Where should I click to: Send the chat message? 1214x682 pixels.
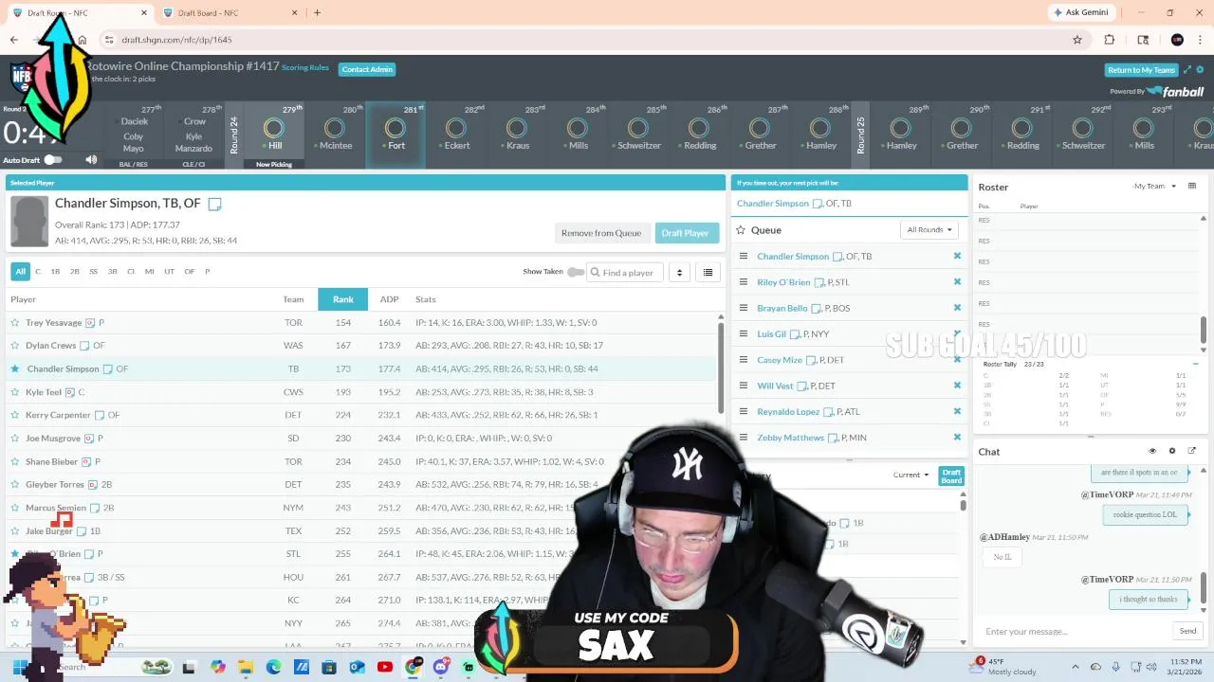pyautogui.click(x=1187, y=631)
